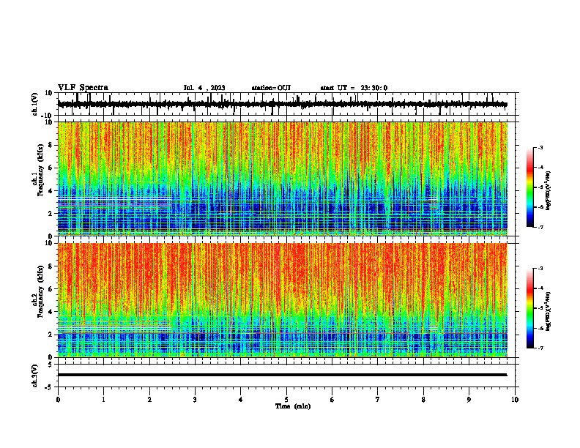Click the "5" tick on ch.3(V) axis
Viewport: 580px width, 448px height.
[51, 365]
